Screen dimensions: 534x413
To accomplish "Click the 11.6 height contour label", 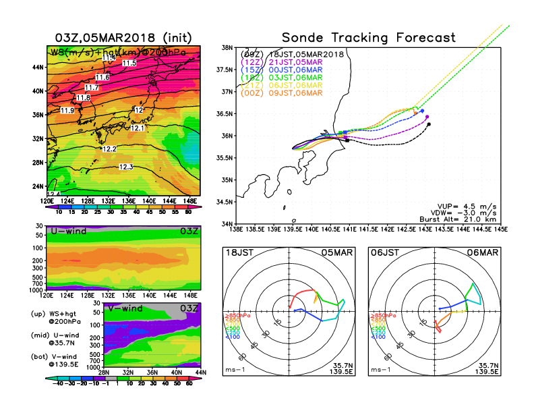I will 102,78.
